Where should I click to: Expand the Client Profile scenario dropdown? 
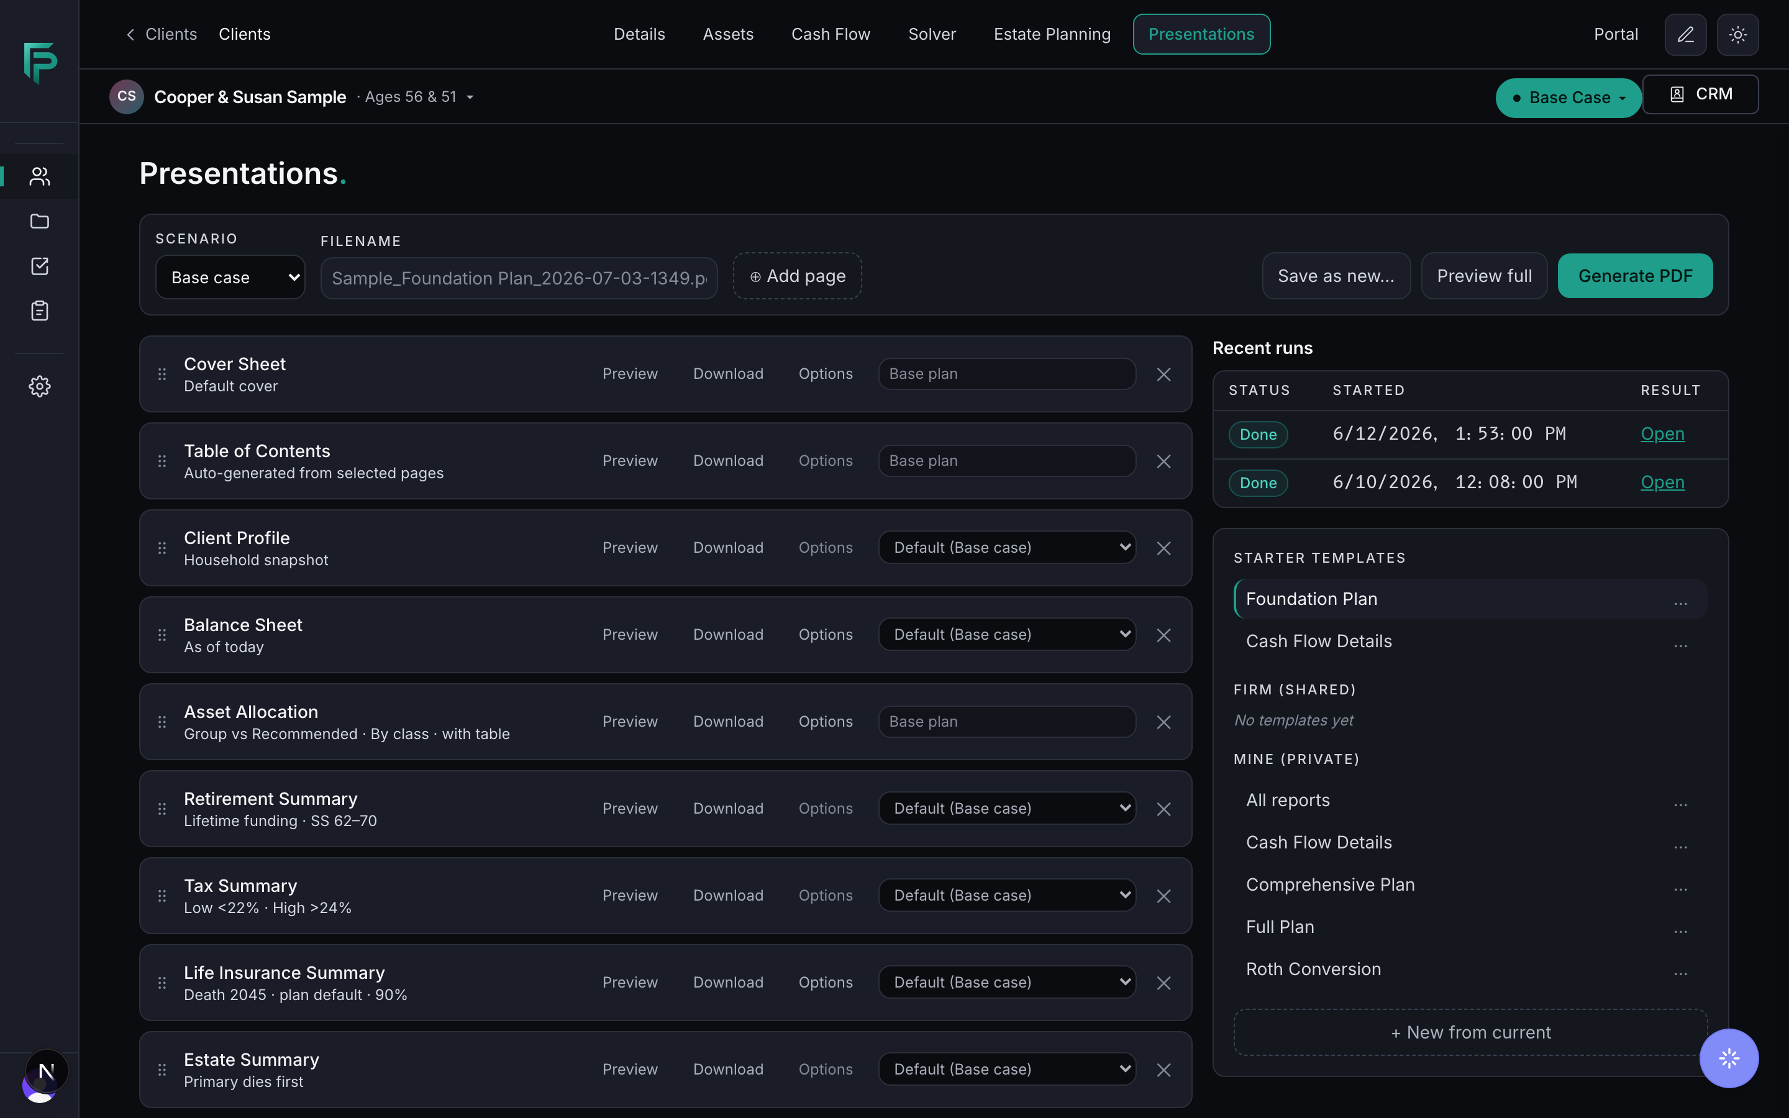(1007, 548)
